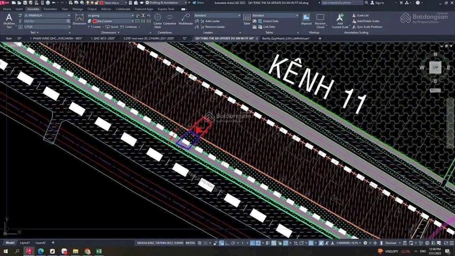The image size is (455, 256).
Task: Open the status bar Customization menu icon
Action: point(451,243)
